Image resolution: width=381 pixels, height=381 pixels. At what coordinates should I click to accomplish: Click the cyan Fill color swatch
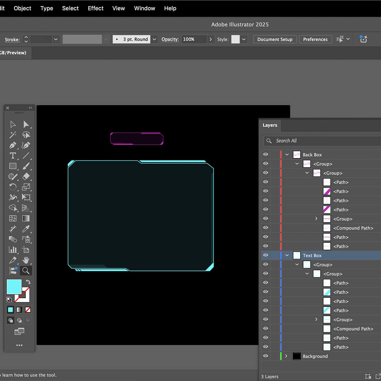click(14, 286)
